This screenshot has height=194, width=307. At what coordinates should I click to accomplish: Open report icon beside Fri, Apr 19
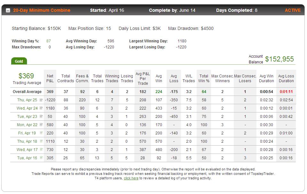[41, 133]
